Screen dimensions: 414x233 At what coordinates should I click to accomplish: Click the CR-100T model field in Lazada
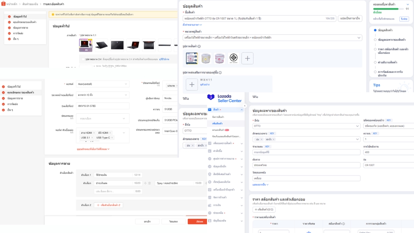point(389,165)
